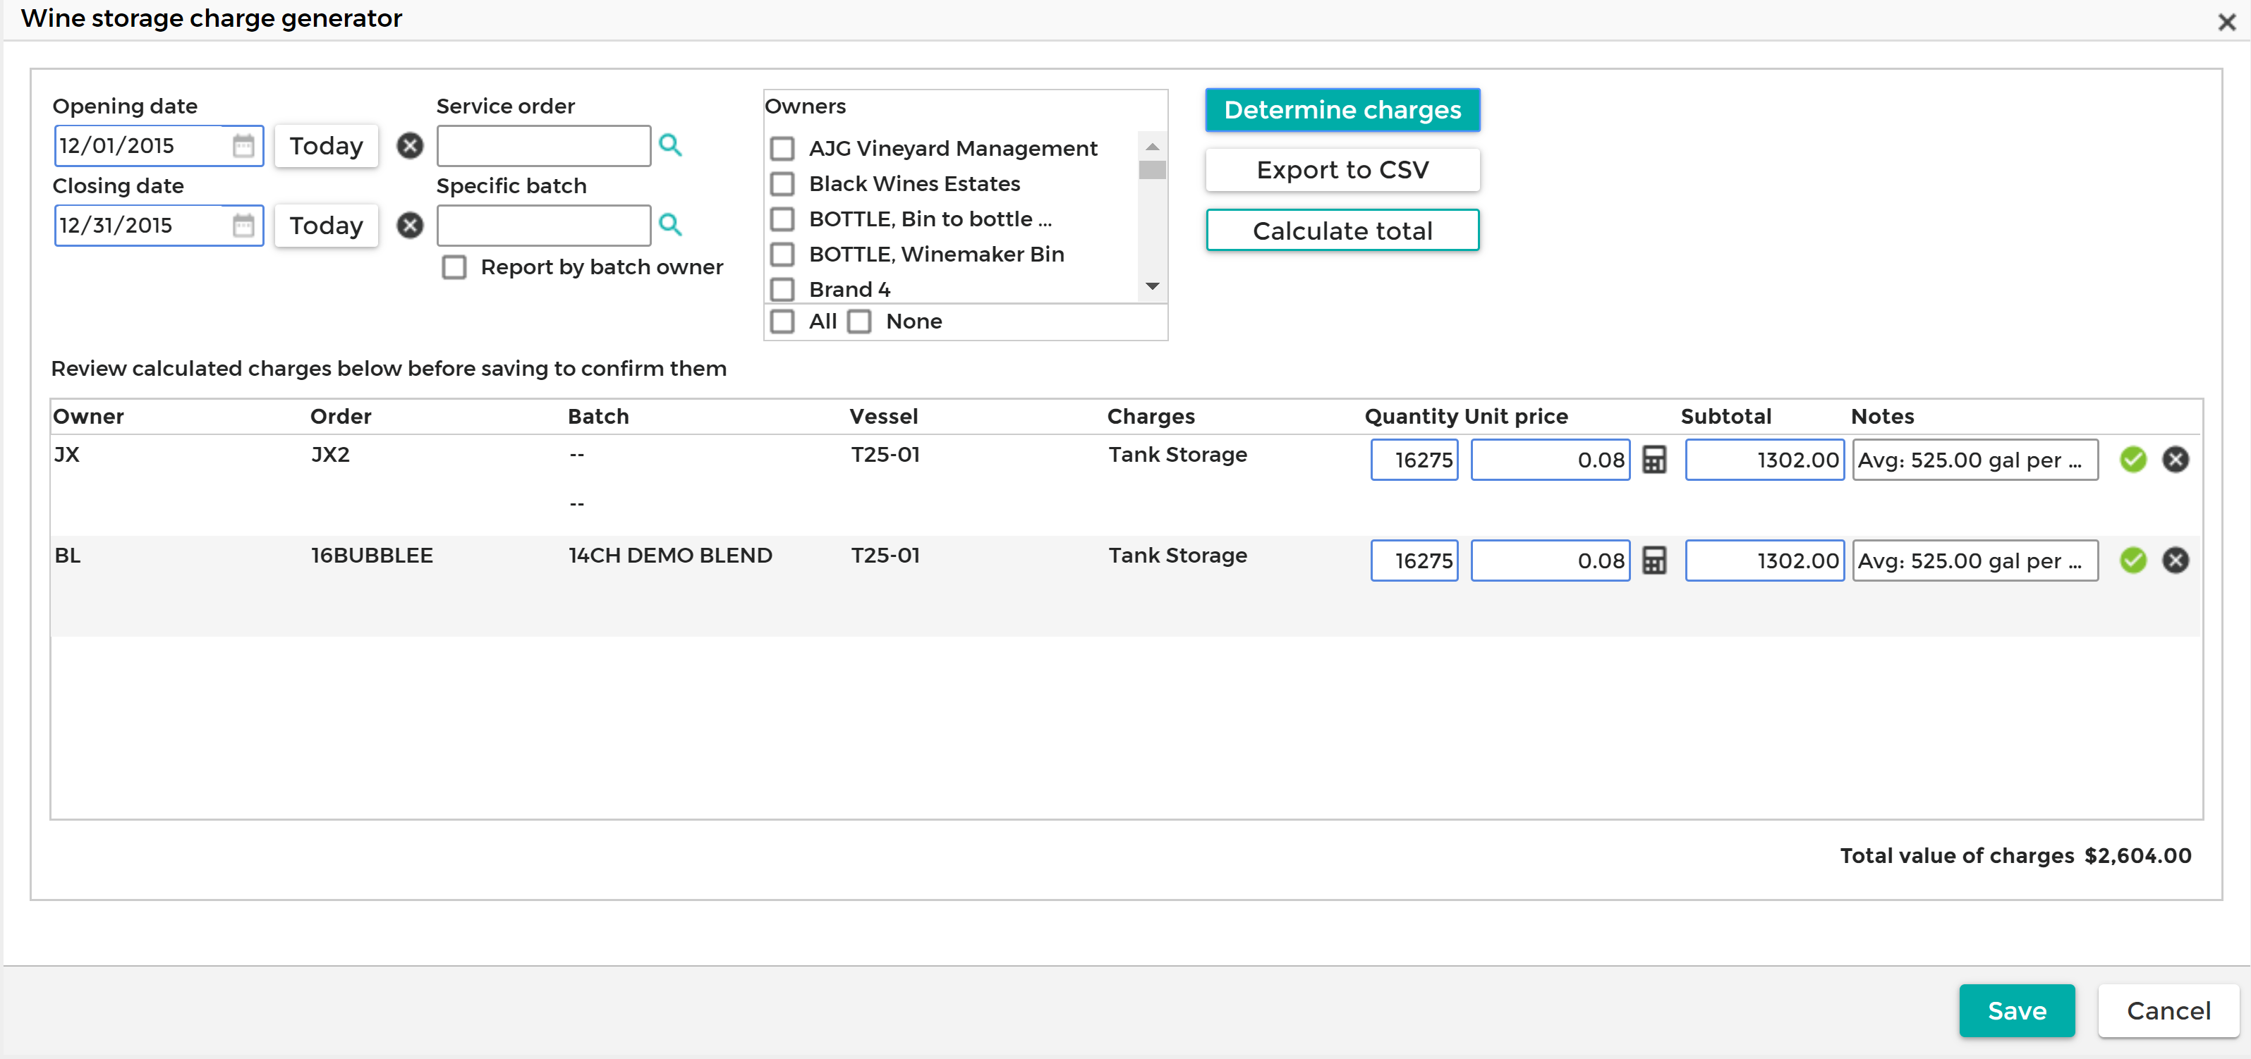Click the Charges column header
Viewport: 2251px width, 1059px height.
coord(1151,417)
